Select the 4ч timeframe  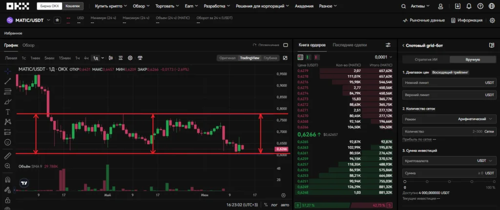pos(86,58)
